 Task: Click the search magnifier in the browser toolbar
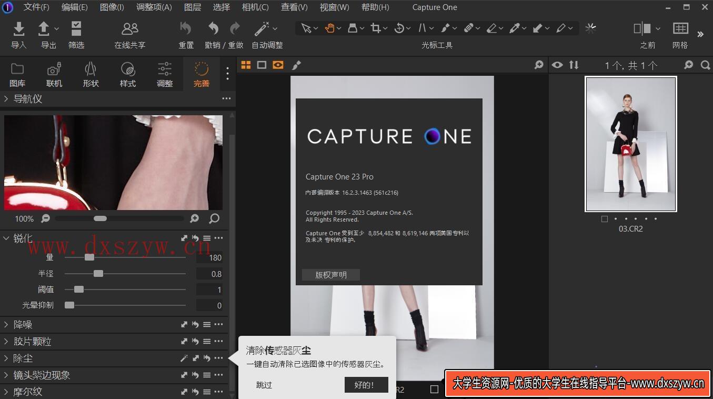pos(706,65)
